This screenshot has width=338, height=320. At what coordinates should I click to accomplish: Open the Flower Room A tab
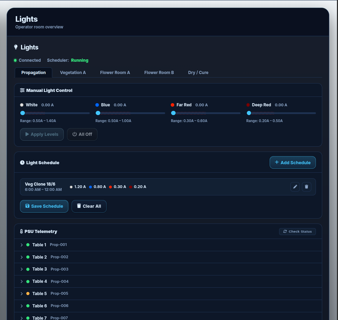115,73
